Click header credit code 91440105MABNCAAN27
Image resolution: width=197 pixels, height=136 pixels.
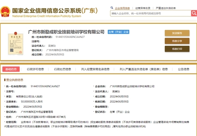(x=70, y=37)
